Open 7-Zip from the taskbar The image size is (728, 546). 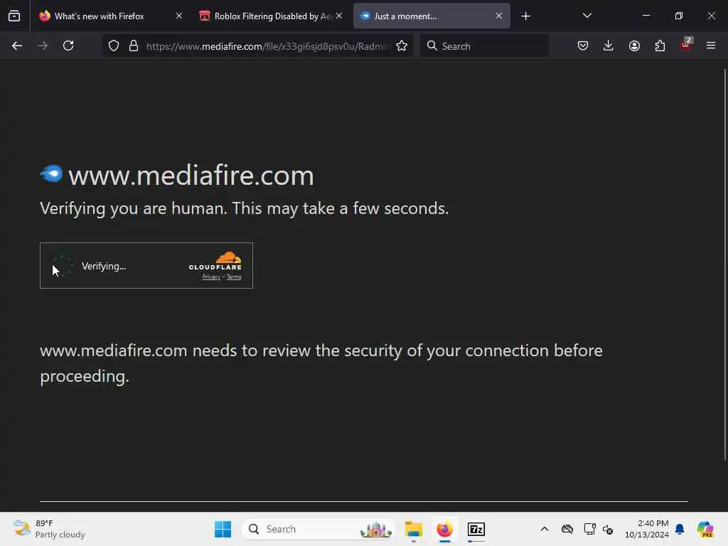coord(476,529)
